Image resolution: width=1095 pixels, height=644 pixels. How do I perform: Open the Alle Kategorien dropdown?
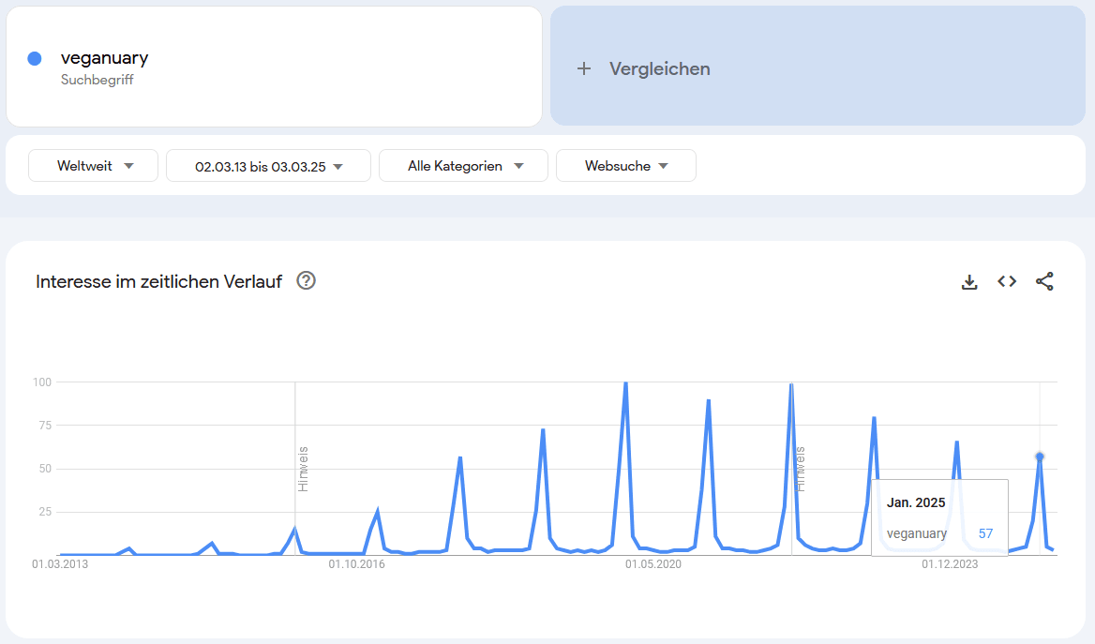coord(463,166)
